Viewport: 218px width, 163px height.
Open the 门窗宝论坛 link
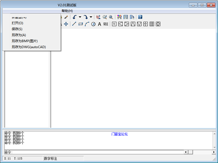120,134
